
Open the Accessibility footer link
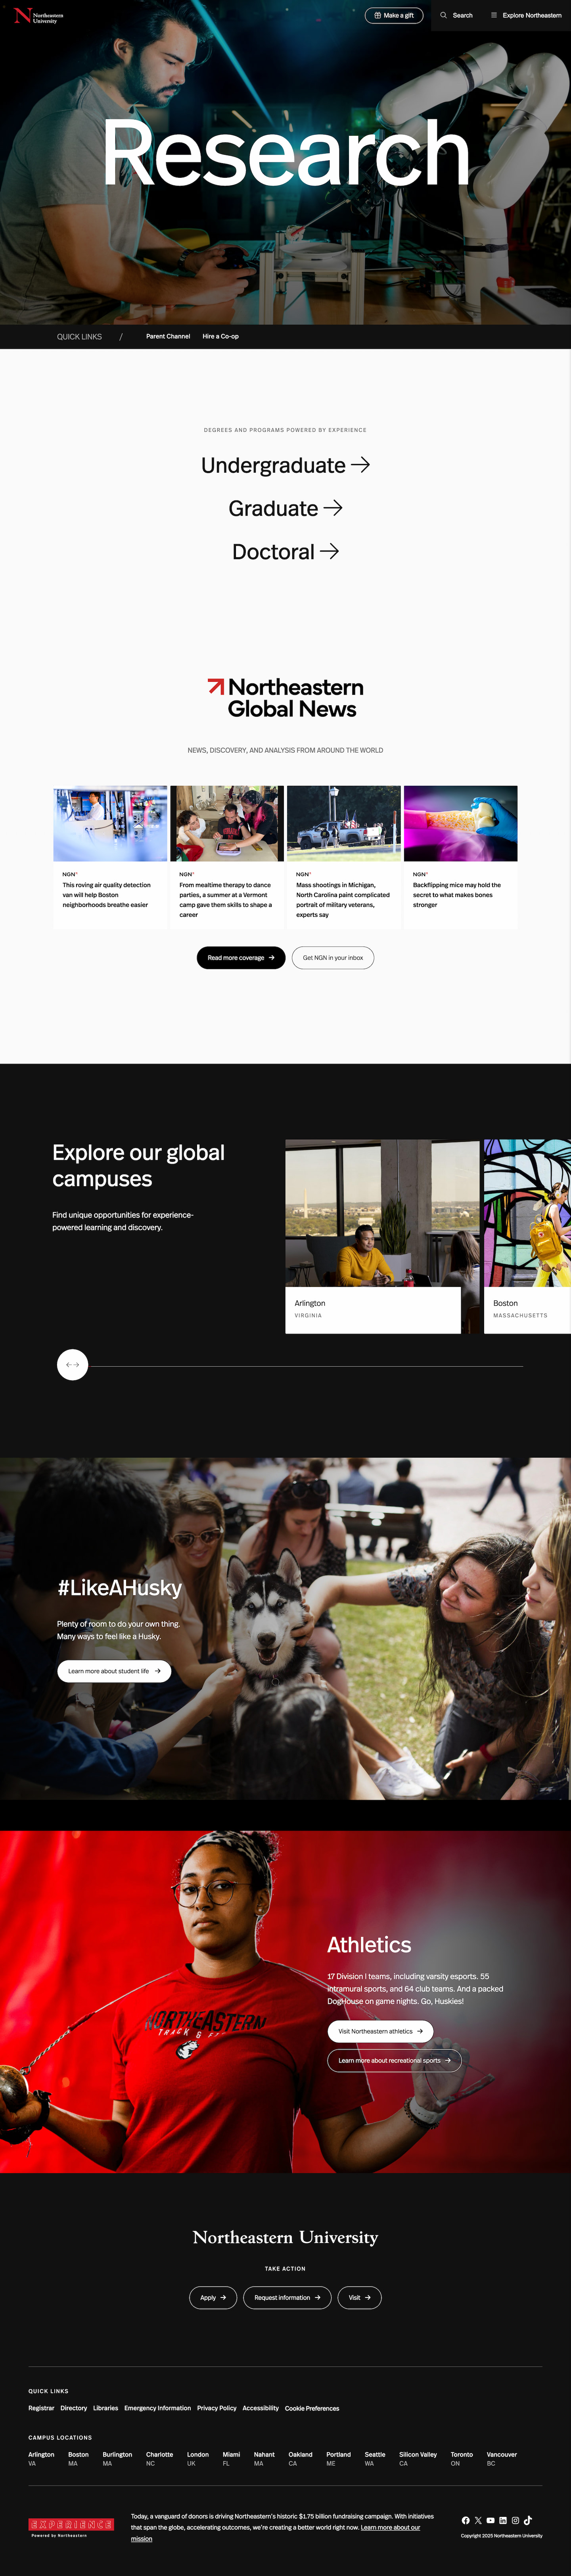pos(260,2408)
